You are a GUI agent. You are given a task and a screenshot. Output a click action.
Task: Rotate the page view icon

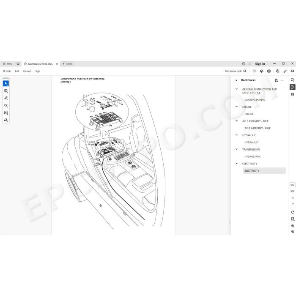(x=293, y=212)
